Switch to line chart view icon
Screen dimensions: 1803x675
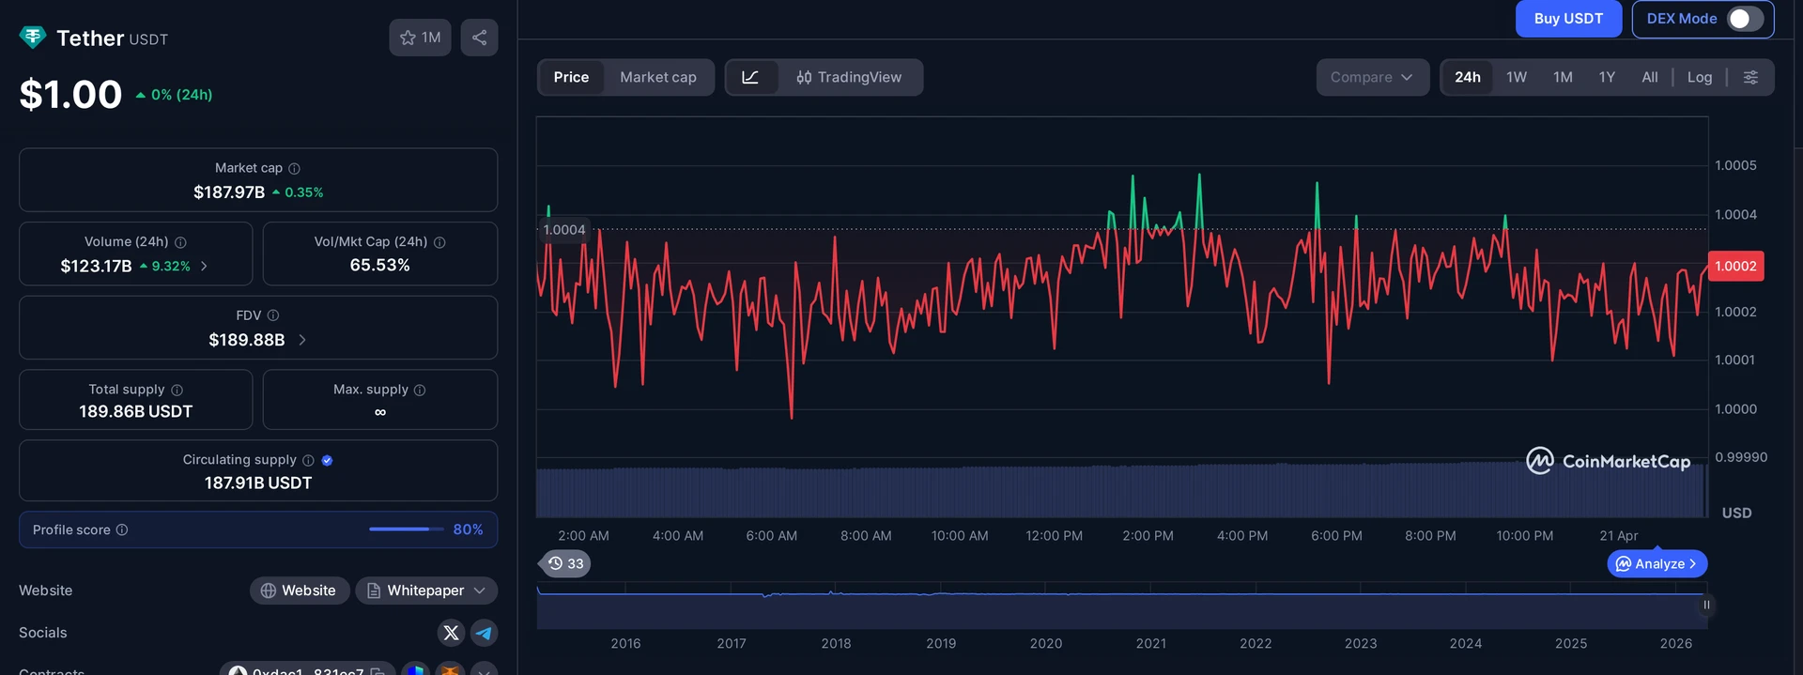[x=751, y=77]
